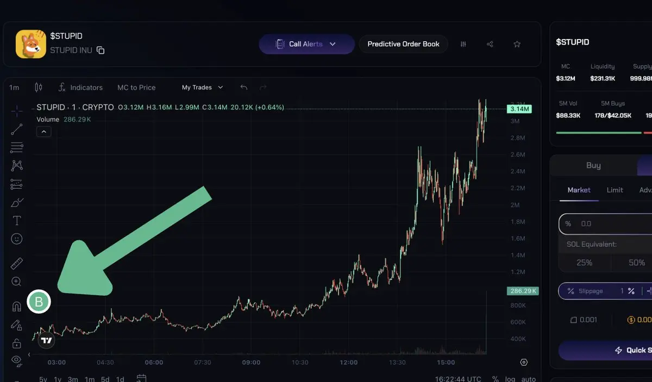Image resolution: width=652 pixels, height=382 pixels.
Task: Click the 3.14M current price label
Action: tap(519, 109)
